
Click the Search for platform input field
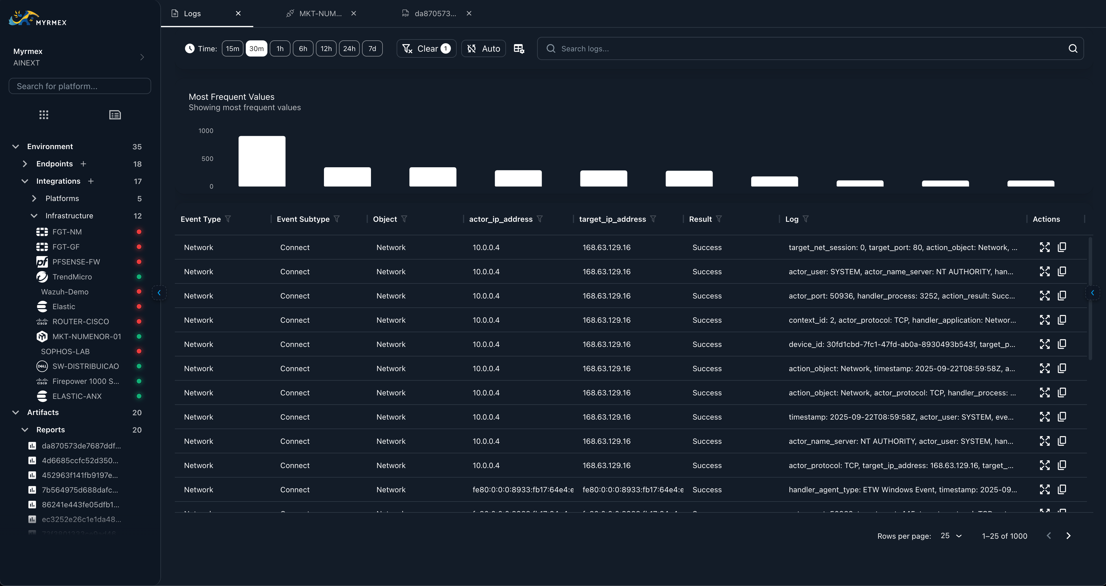[x=79, y=86]
